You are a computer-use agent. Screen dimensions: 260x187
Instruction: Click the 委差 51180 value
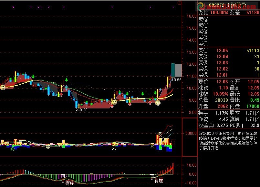(253, 13)
